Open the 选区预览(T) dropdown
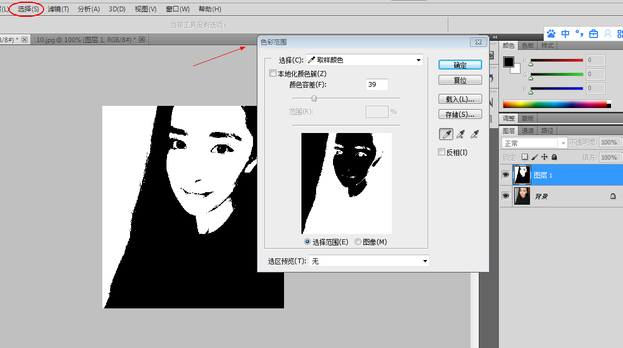The width and height of the screenshot is (623, 348). point(369,261)
